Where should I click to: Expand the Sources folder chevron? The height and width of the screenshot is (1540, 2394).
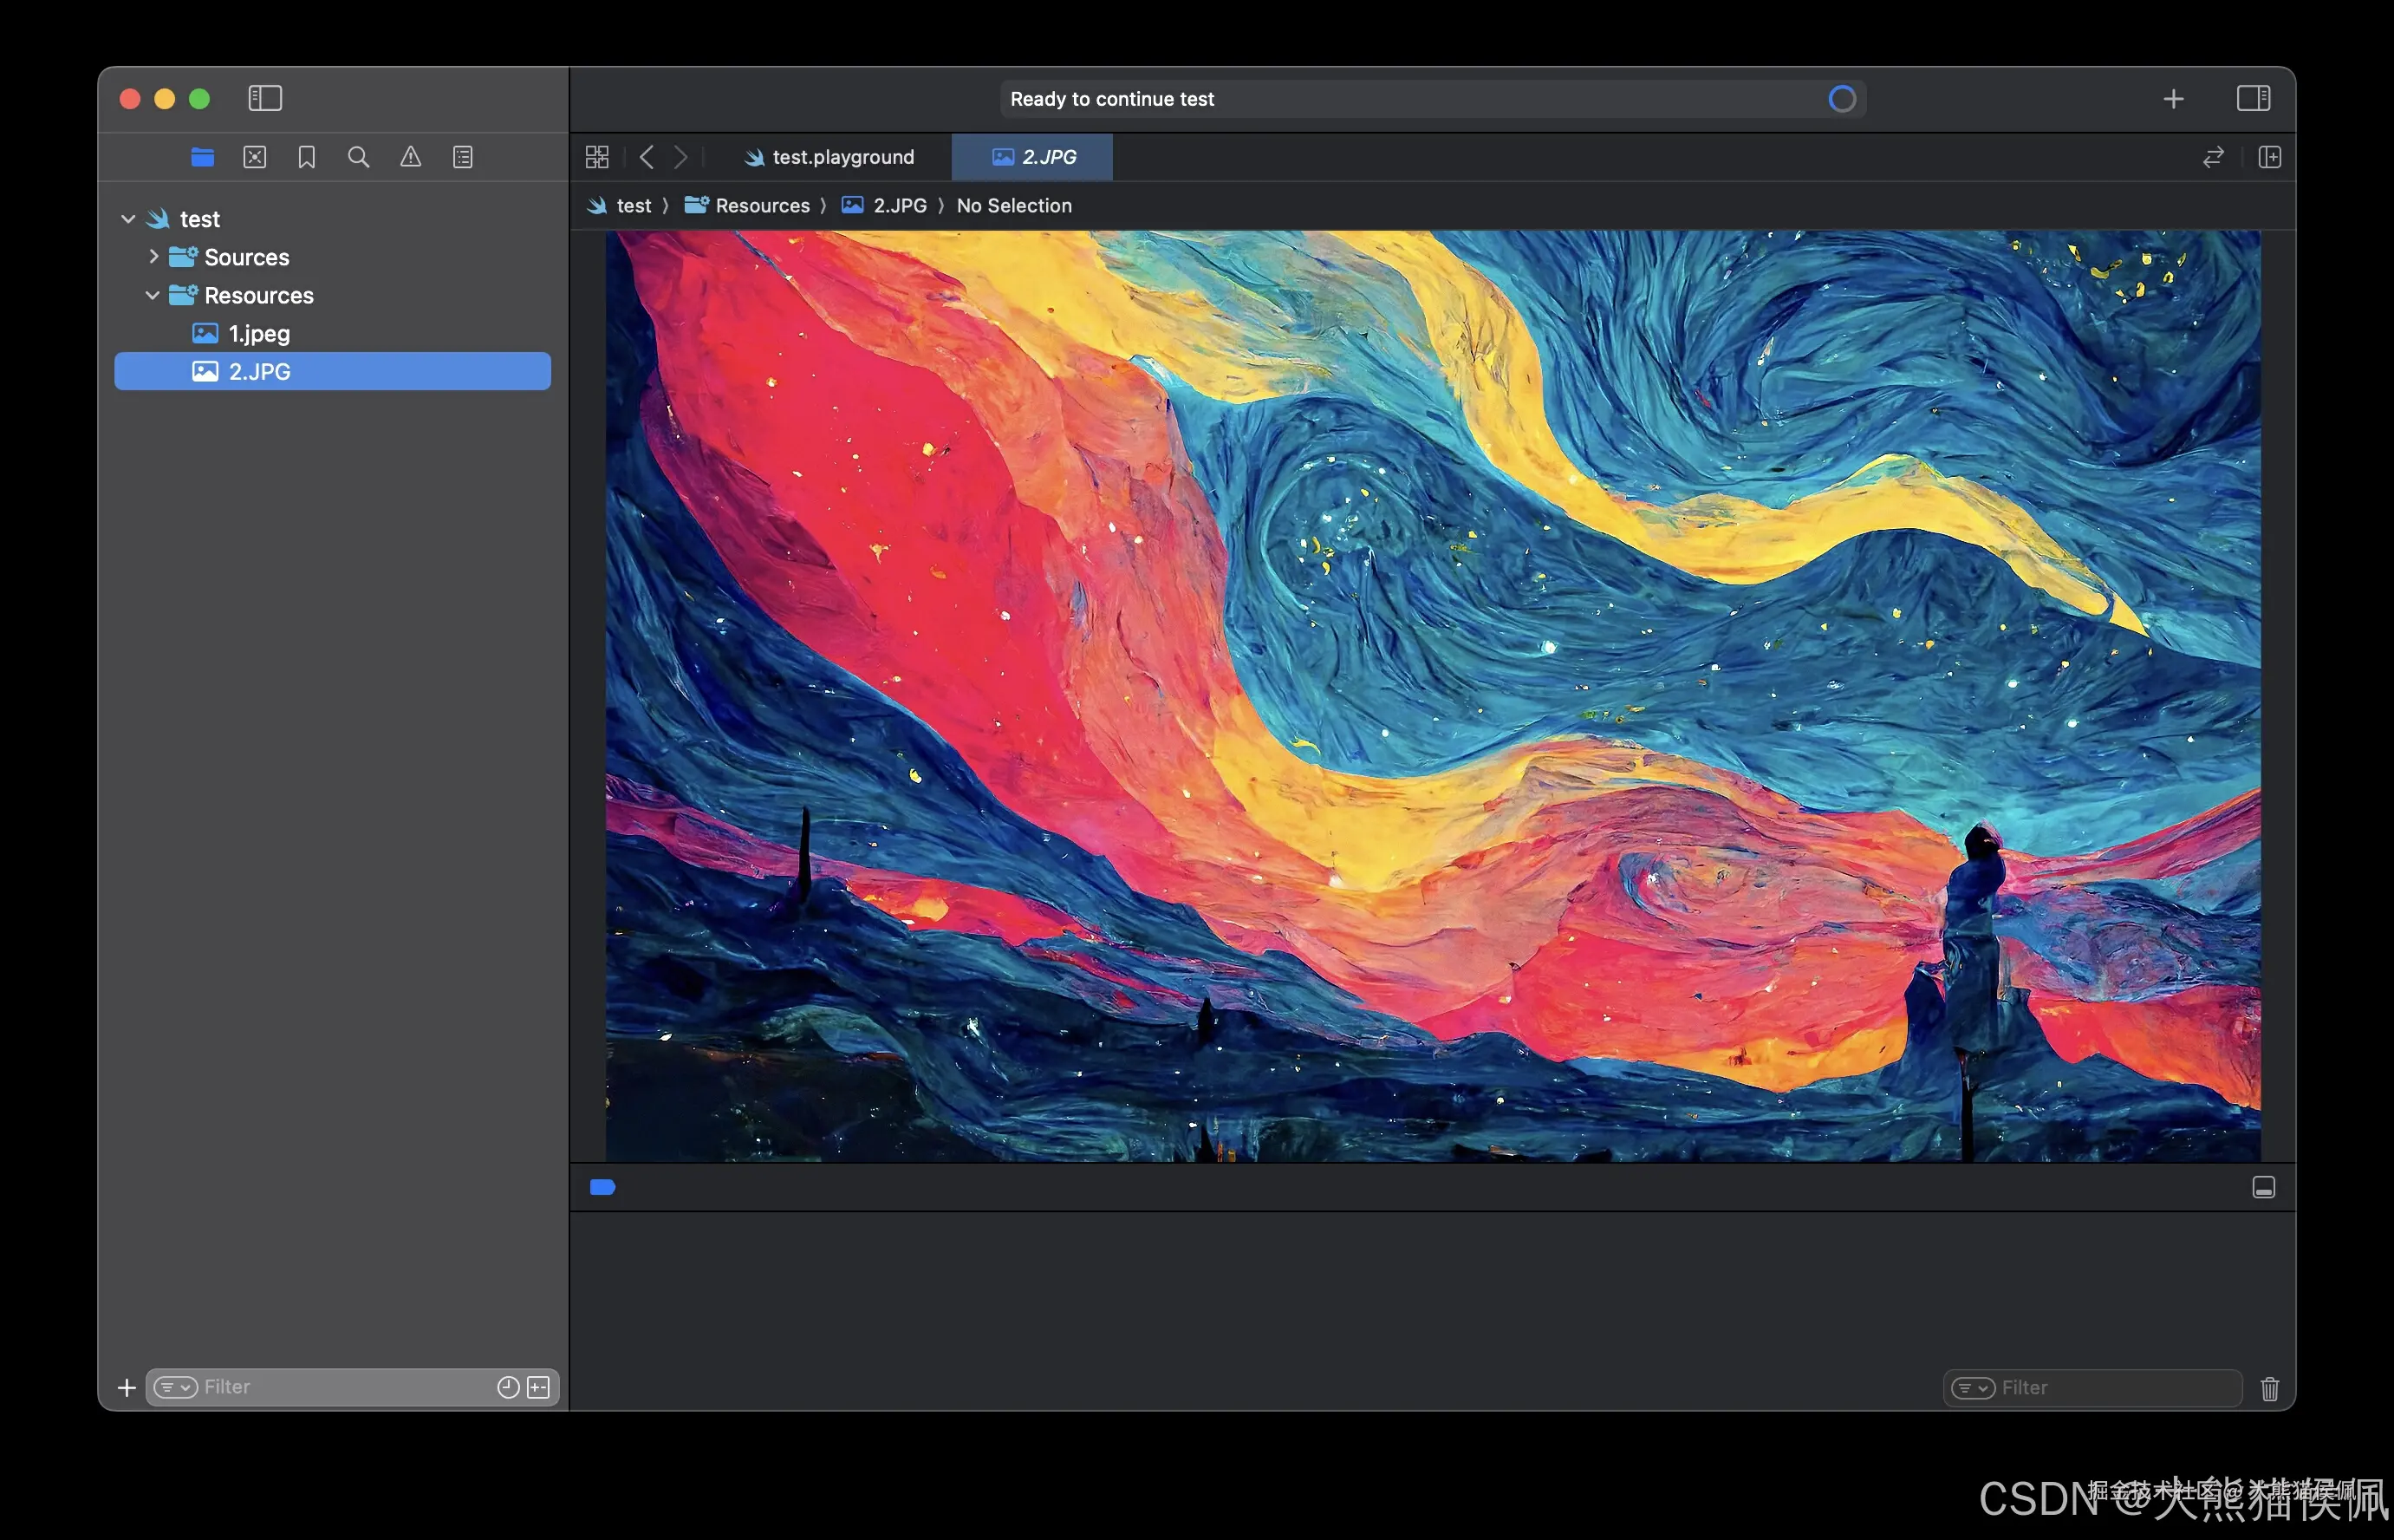pyautogui.click(x=153, y=256)
